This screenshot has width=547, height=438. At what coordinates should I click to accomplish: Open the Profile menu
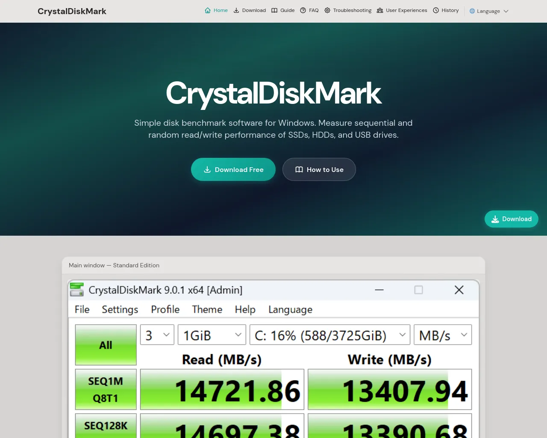[x=165, y=309]
